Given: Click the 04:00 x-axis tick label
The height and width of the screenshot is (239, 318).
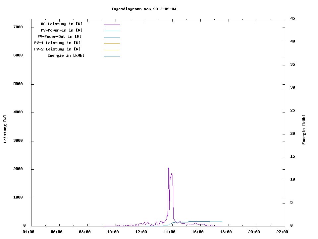Looking at the screenshot, I should pos(28,232).
